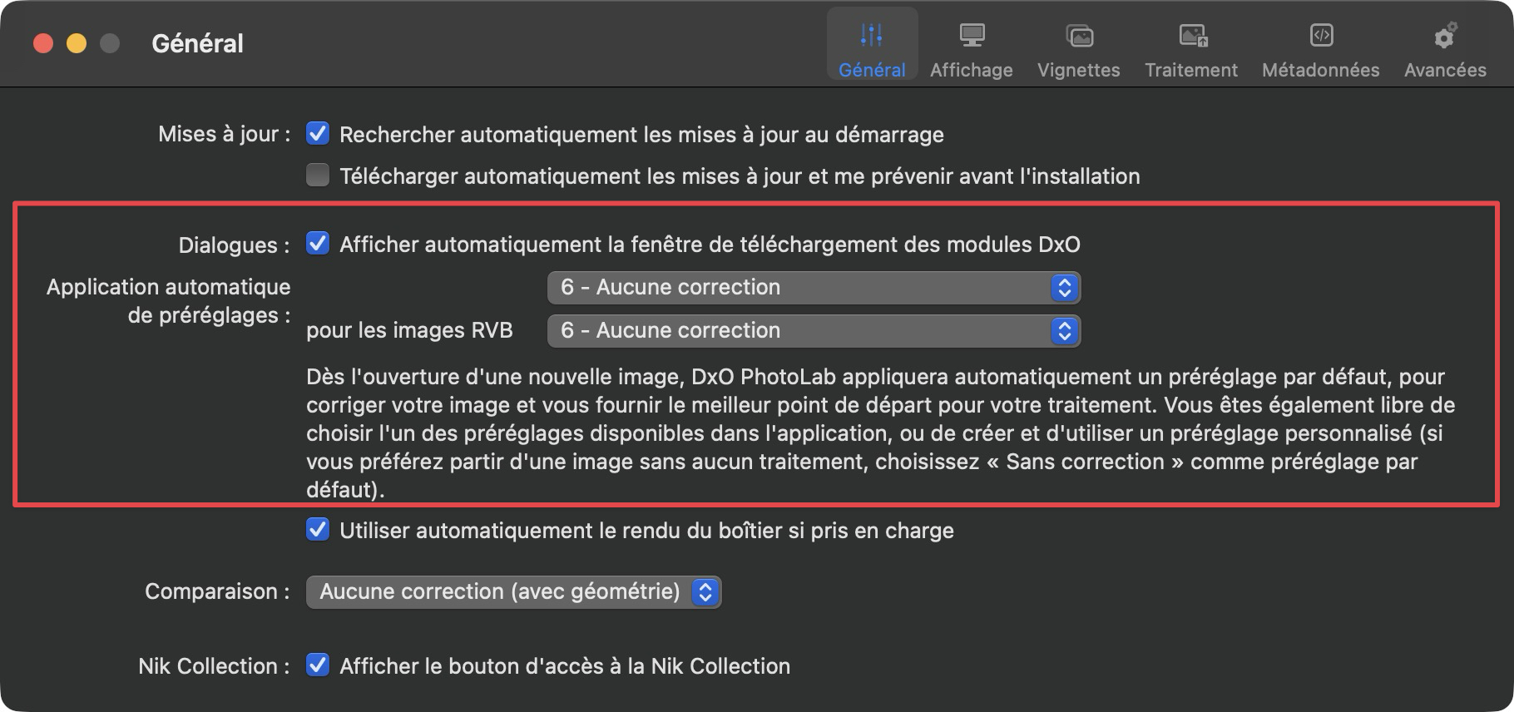Uncheck the Nik Collection access button option
The height and width of the screenshot is (712, 1514).
[318, 665]
